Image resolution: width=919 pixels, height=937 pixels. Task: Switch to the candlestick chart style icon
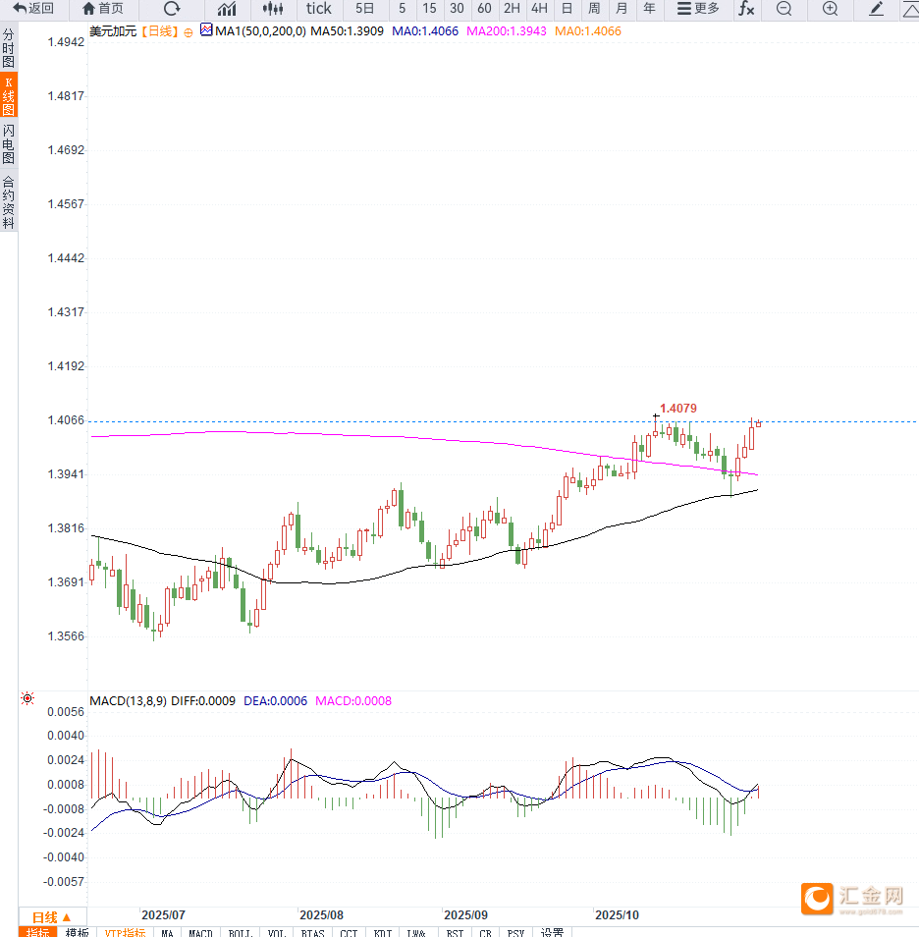click(x=273, y=9)
